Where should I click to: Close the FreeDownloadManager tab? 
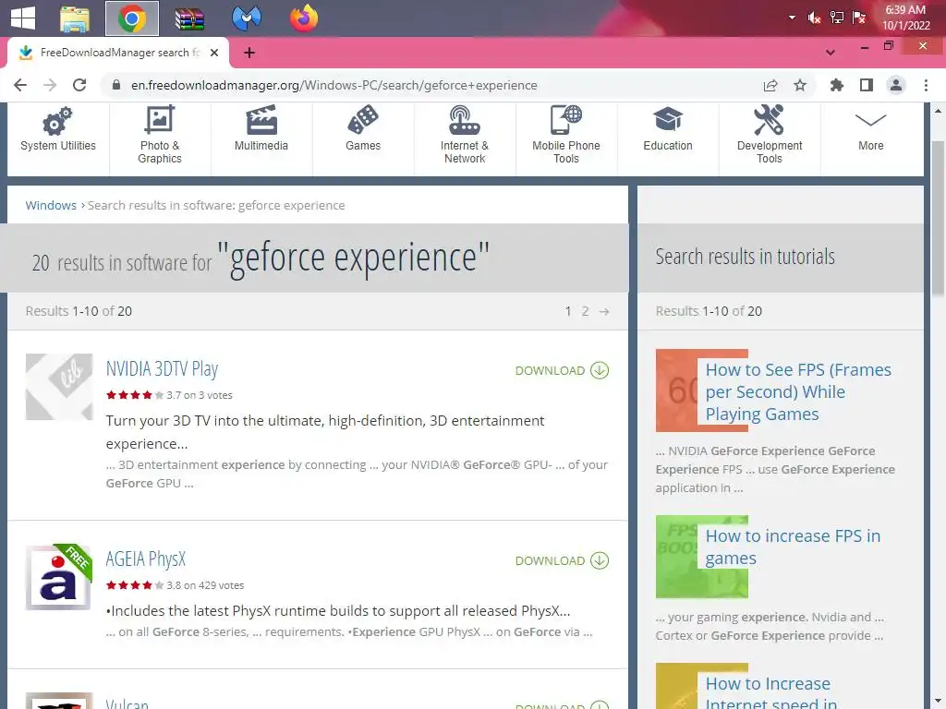coord(214,53)
